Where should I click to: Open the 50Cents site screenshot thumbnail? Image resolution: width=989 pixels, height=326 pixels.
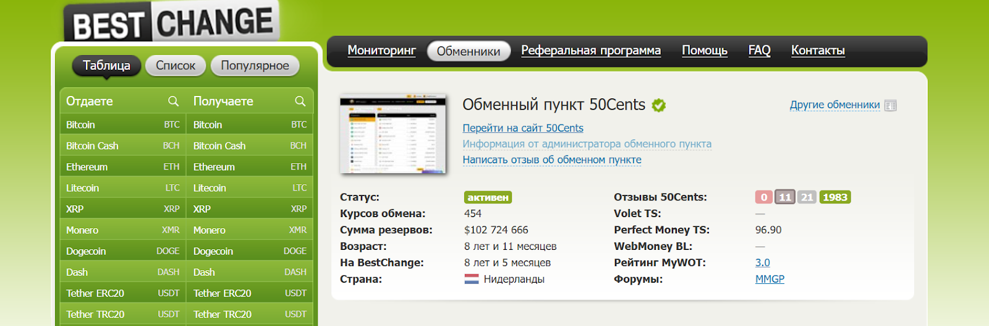pos(393,134)
